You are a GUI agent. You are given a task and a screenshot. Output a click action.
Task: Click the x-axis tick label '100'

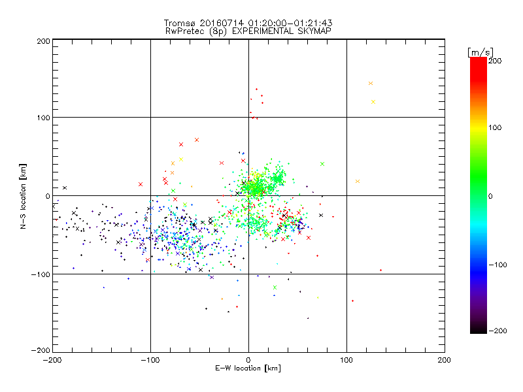click(x=346, y=360)
